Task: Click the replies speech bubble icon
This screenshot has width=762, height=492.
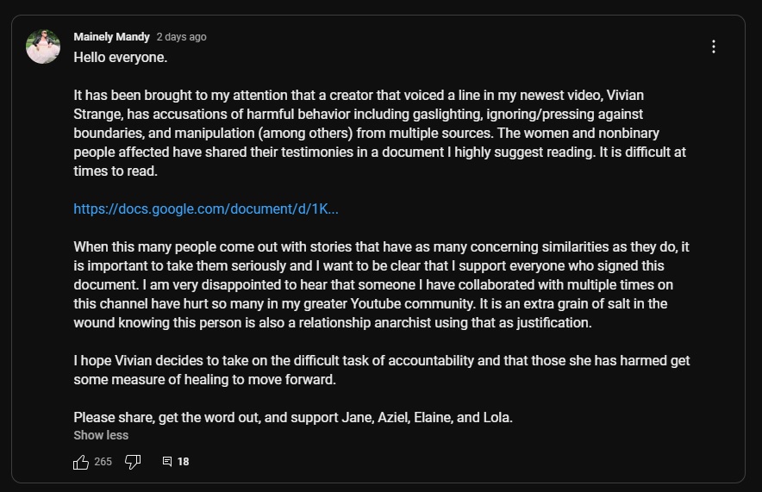Action: tap(167, 461)
